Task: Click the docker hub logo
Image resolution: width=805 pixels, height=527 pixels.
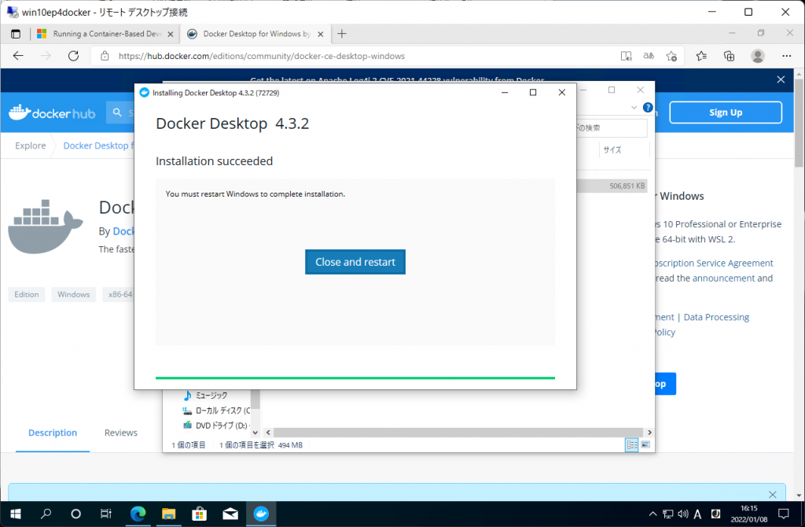Action: [52, 112]
